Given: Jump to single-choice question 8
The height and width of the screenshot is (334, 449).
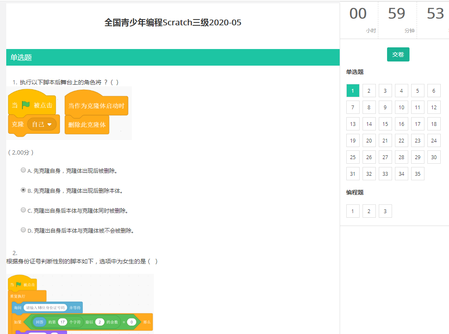Looking at the screenshot, I should pyautogui.click(x=369, y=107).
